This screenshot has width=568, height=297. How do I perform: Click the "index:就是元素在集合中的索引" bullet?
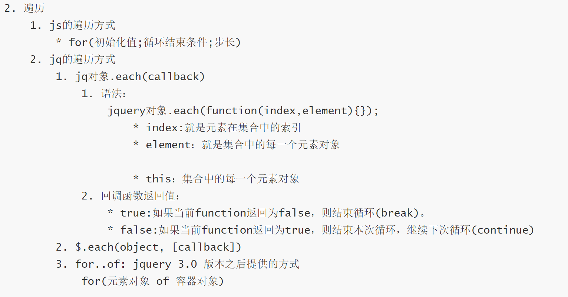[223, 128]
